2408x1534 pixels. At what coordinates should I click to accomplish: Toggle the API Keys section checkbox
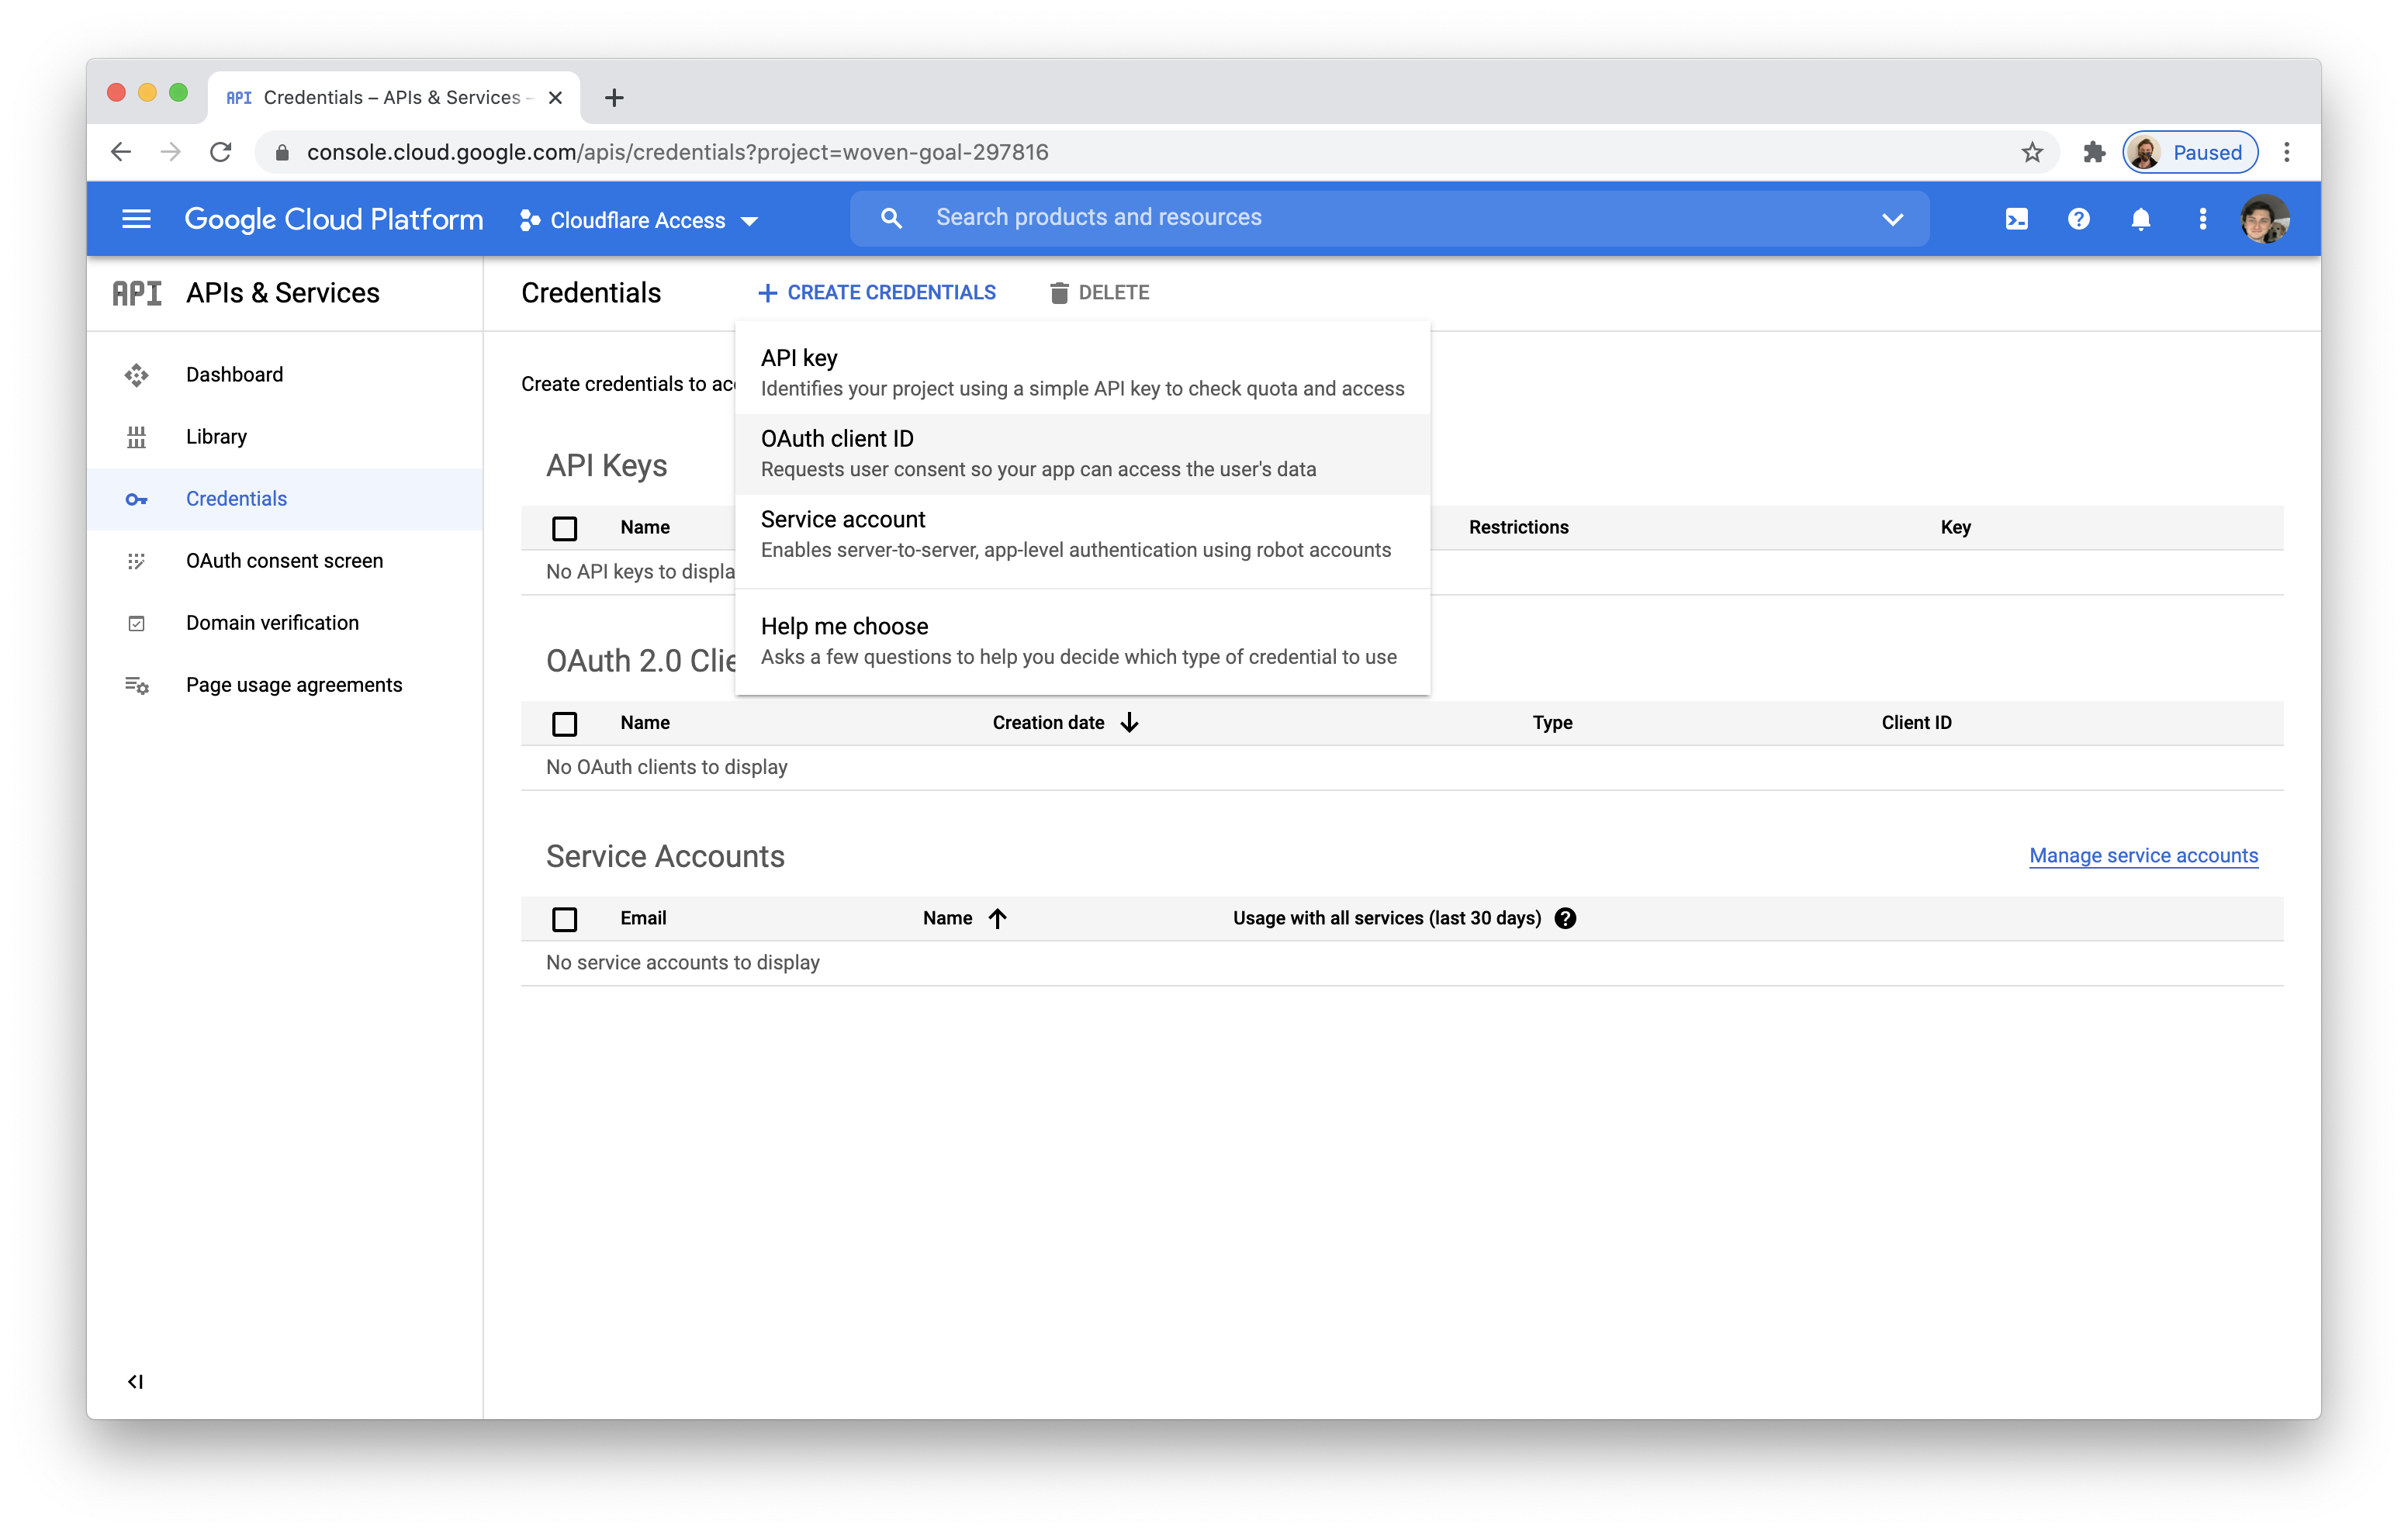565,527
